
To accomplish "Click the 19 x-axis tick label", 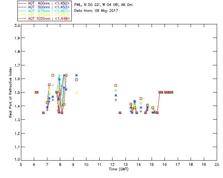I will coord(204,164).
